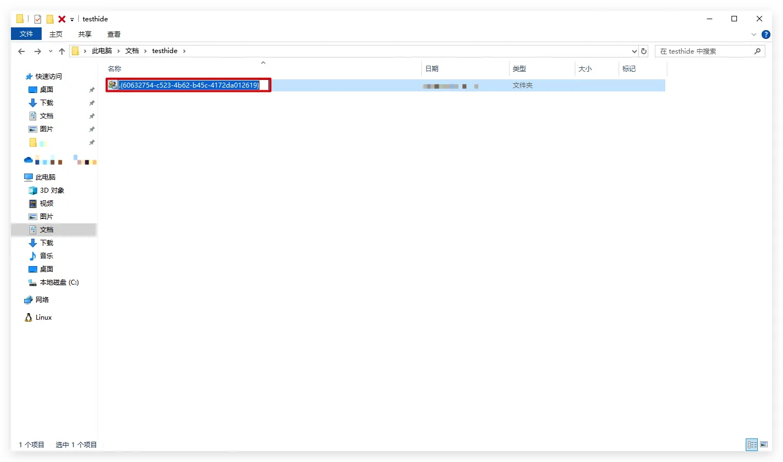Open Linux in navigation pane
The width and height of the screenshot is (783, 462).
pyautogui.click(x=43, y=317)
